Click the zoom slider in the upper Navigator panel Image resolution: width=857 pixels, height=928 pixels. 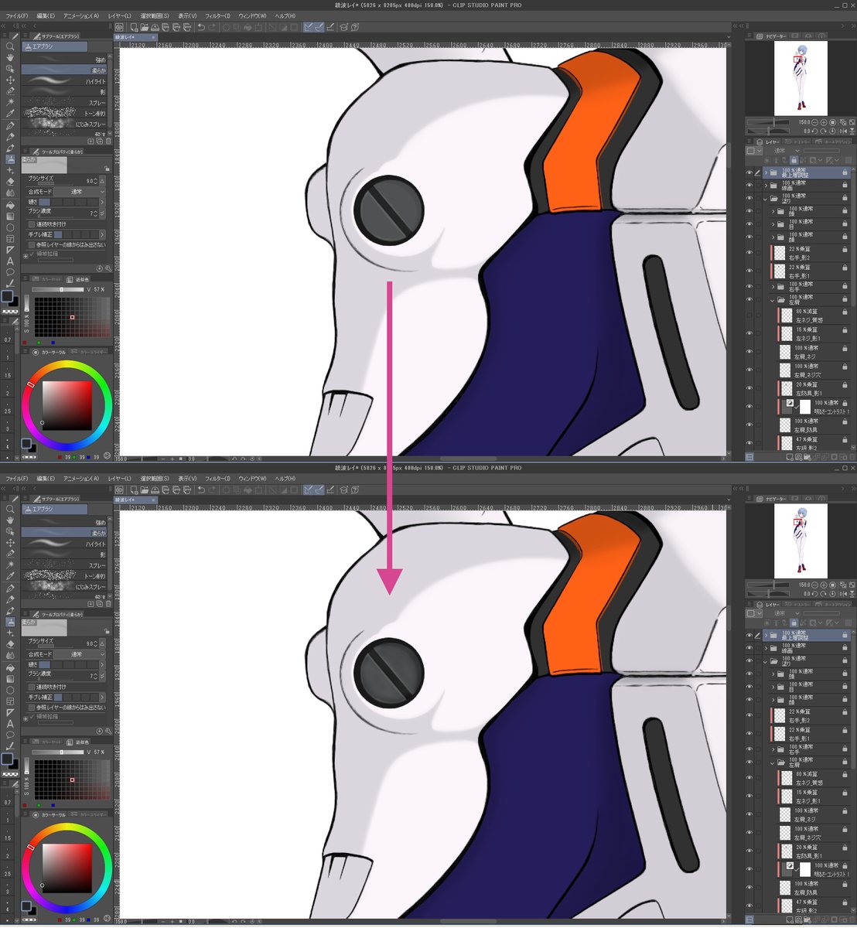[768, 122]
